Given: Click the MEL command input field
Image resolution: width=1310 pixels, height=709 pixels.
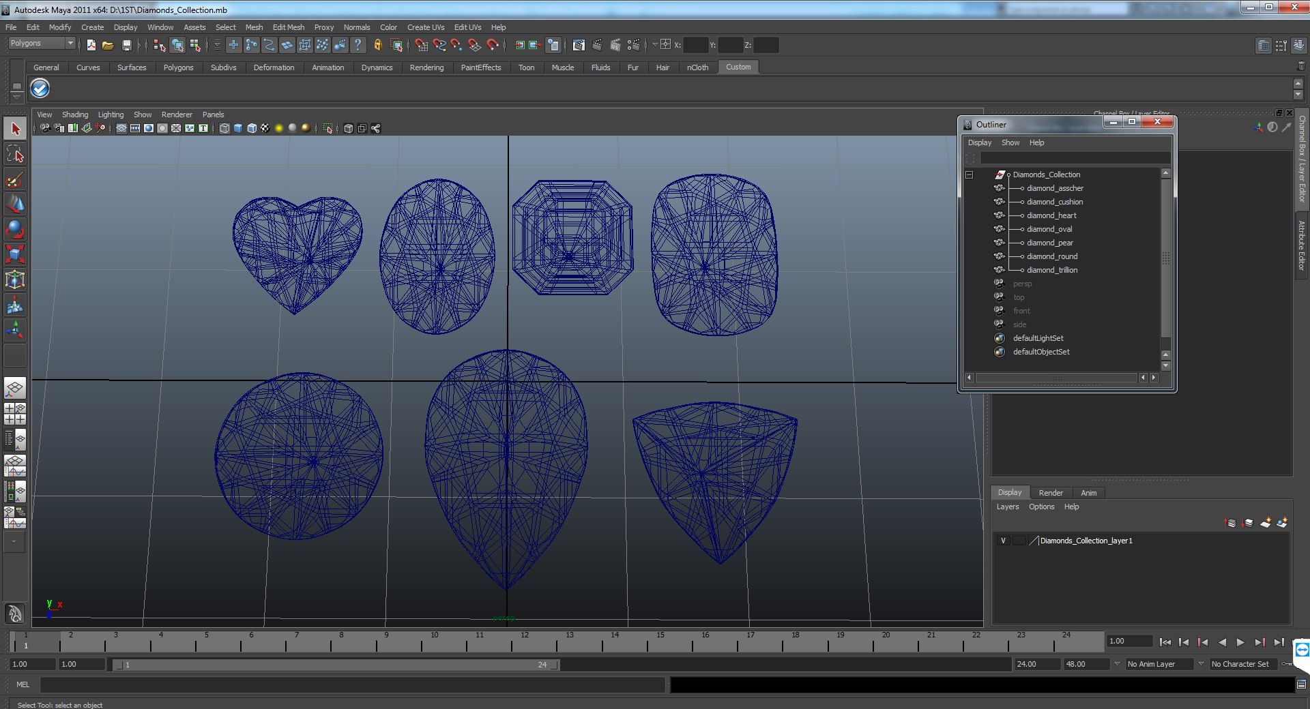Looking at the screenshot, I should point(352,684).
